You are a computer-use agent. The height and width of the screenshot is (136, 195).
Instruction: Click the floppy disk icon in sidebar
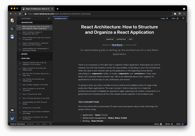click(12, 37)
